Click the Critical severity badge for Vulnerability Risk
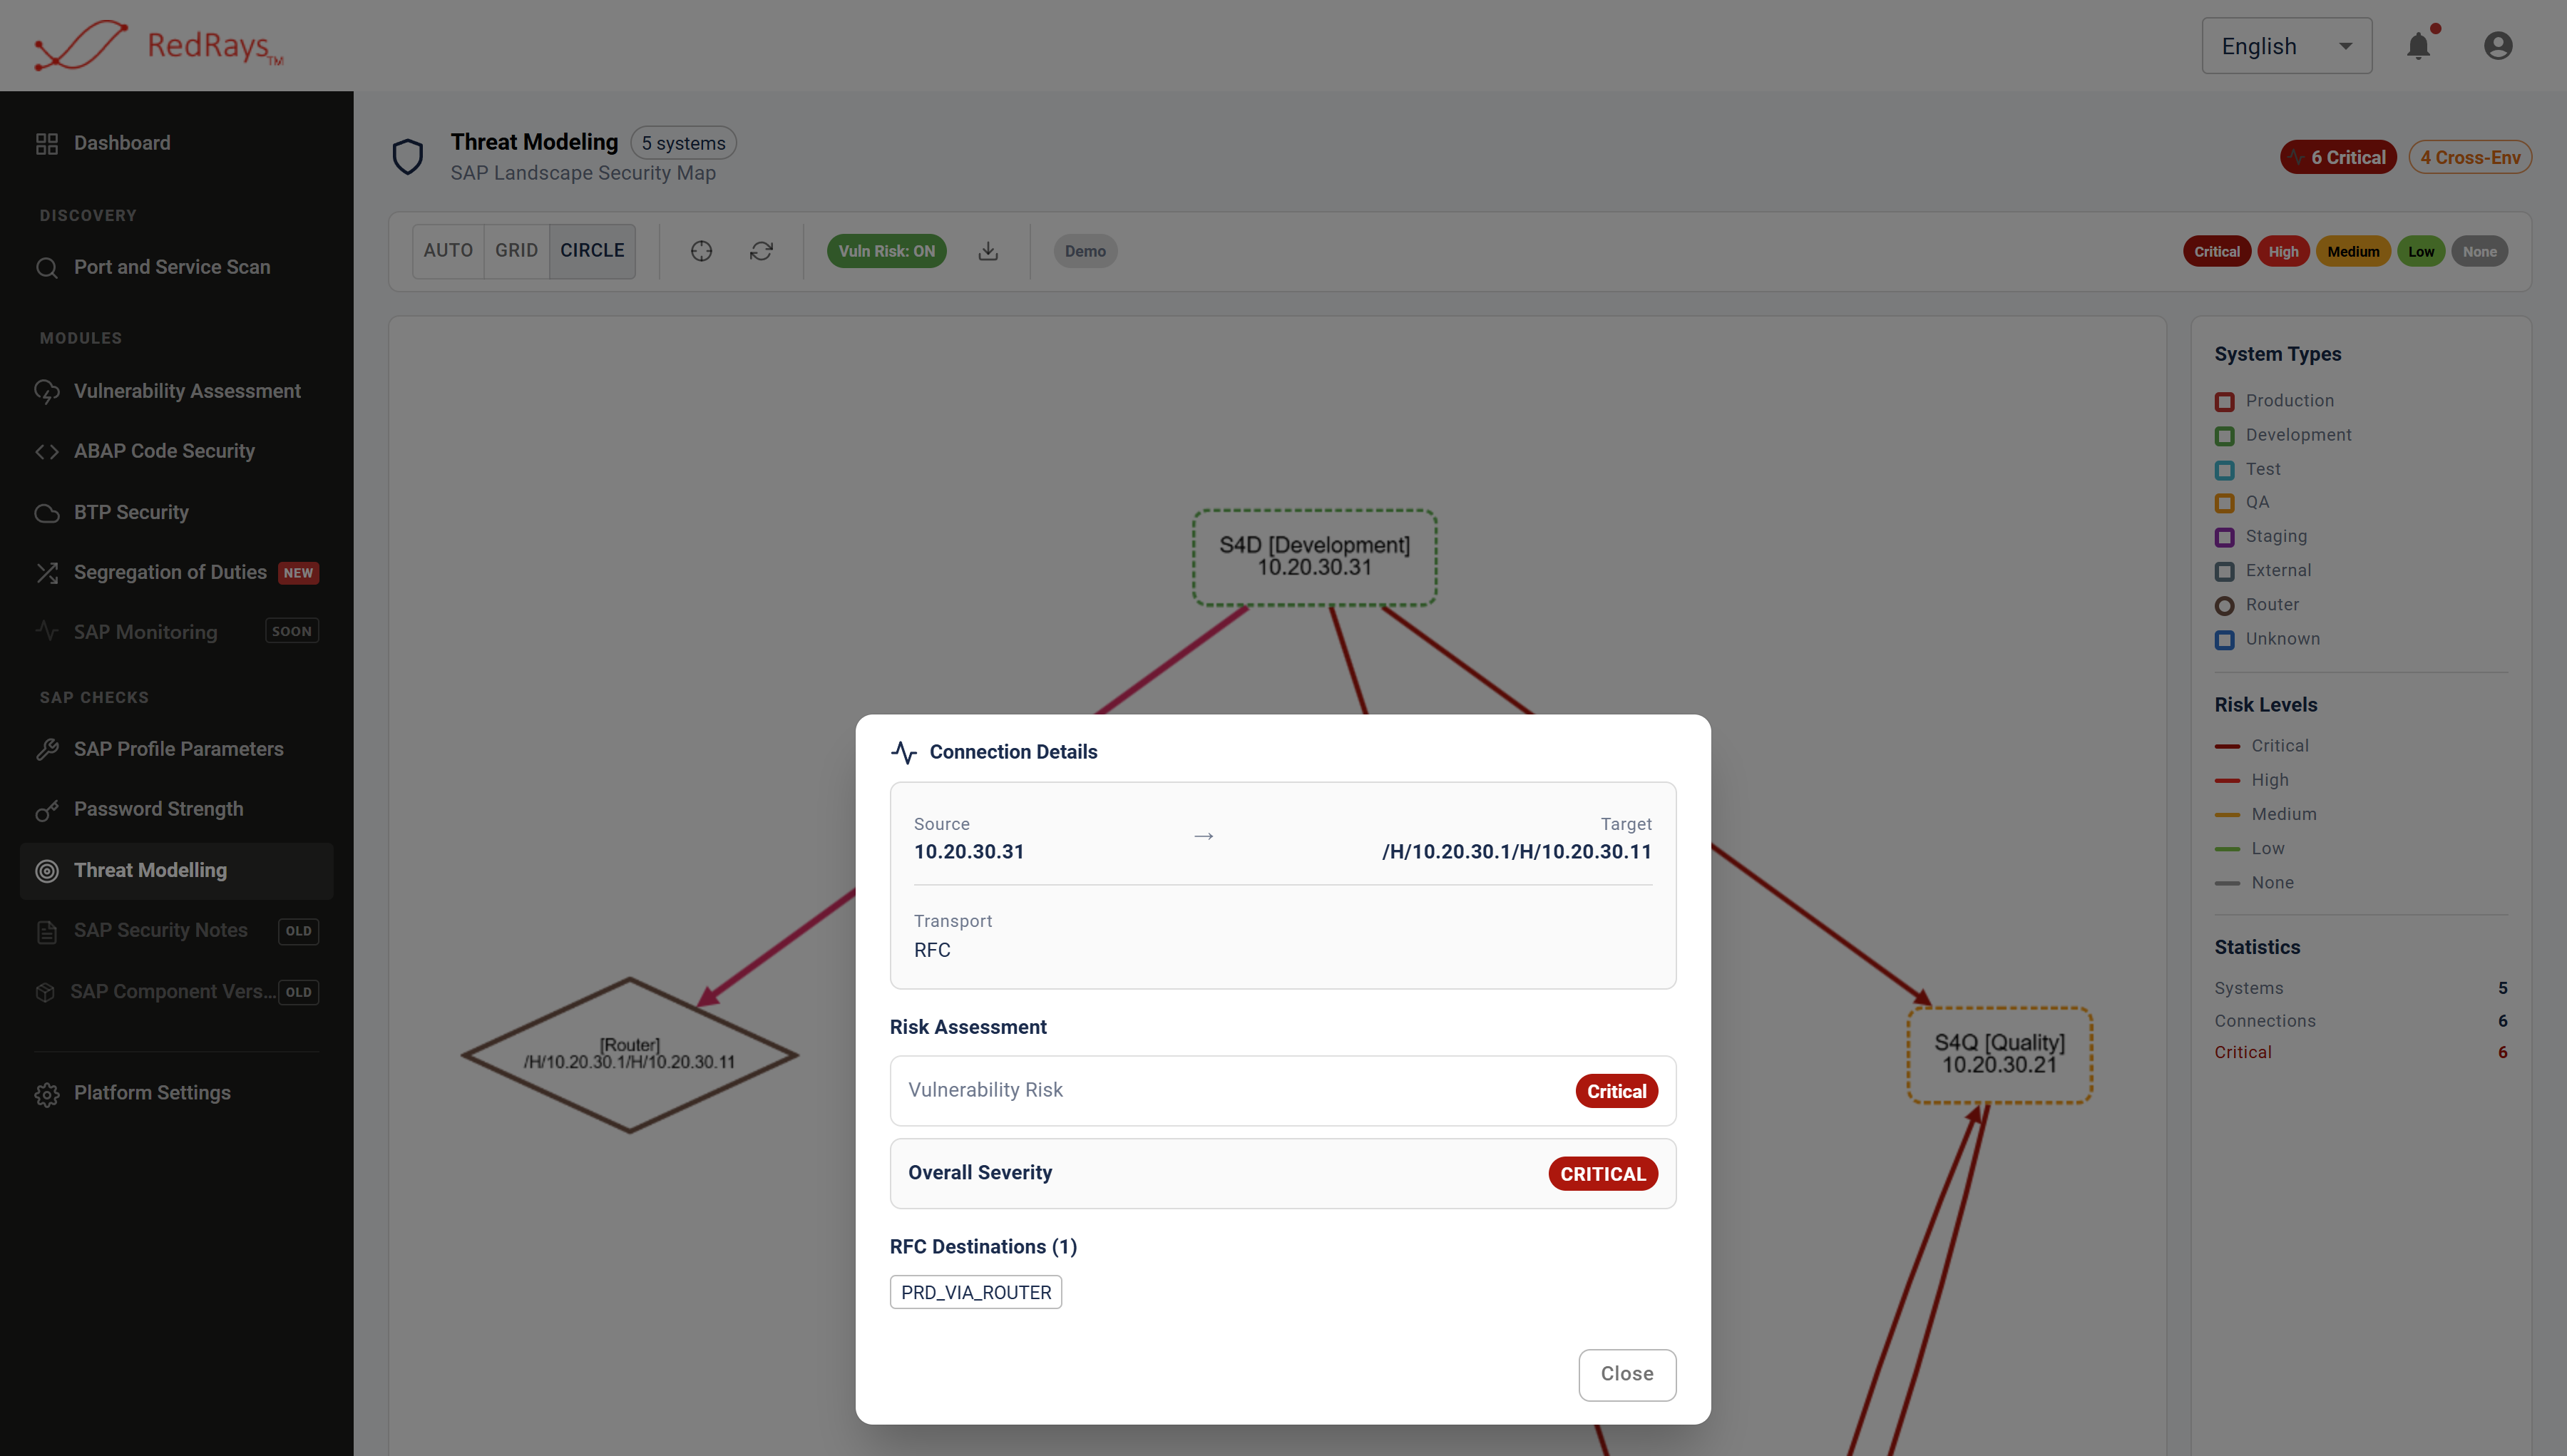The image size is (2567, 1456). (1617, 1091)
